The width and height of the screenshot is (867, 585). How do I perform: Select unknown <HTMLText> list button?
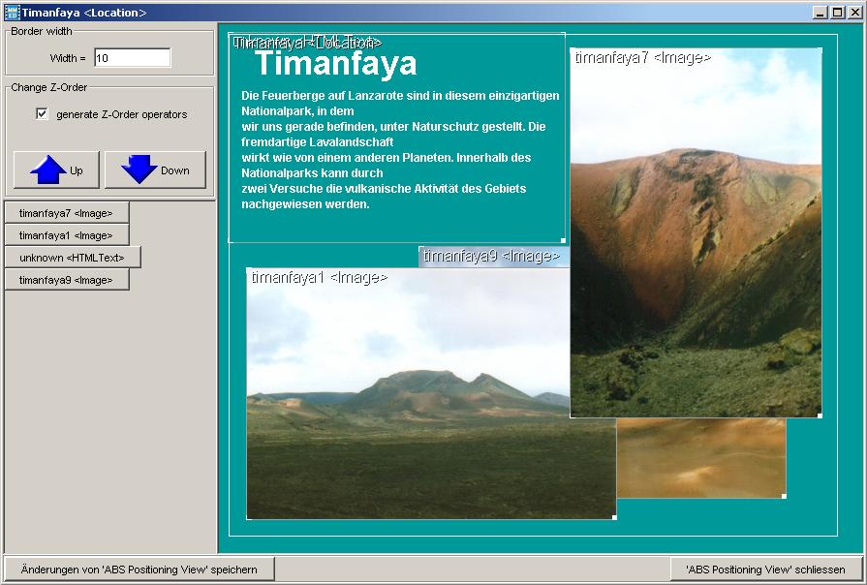click(x=73, y=257)
